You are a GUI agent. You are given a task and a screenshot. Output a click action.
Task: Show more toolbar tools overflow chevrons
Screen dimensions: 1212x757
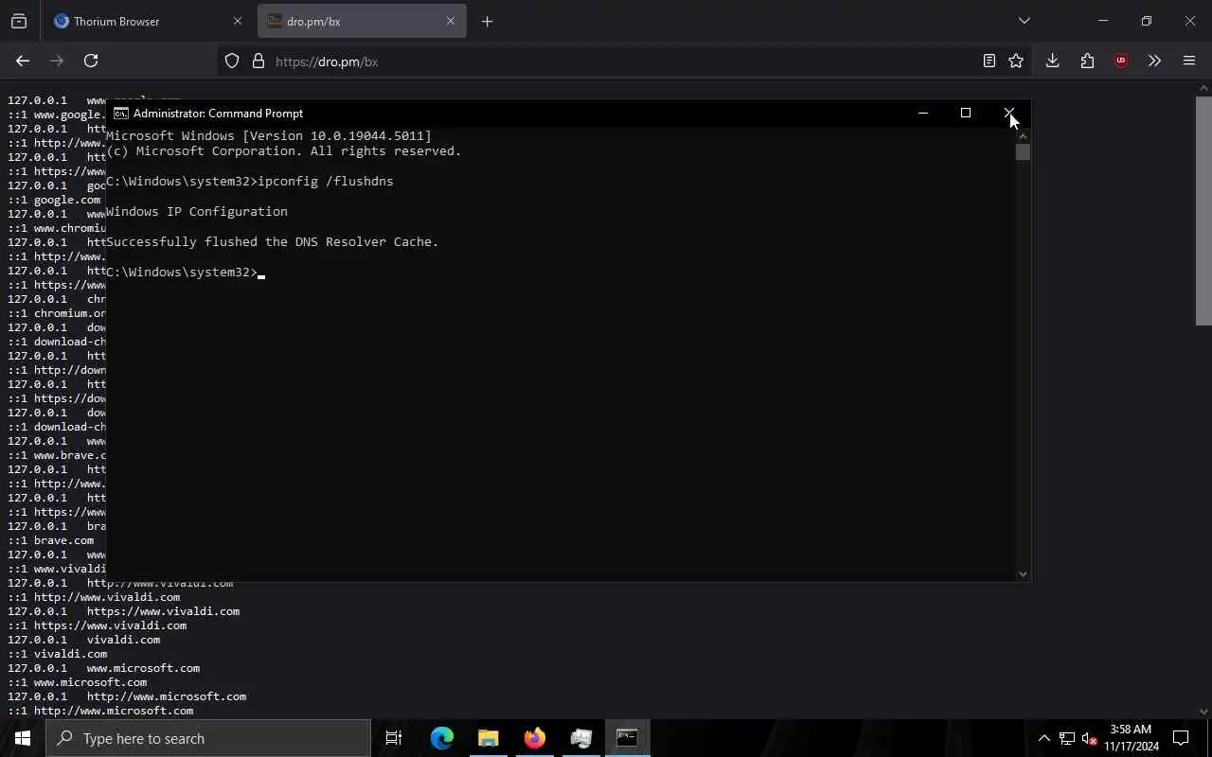[1154, 61]
